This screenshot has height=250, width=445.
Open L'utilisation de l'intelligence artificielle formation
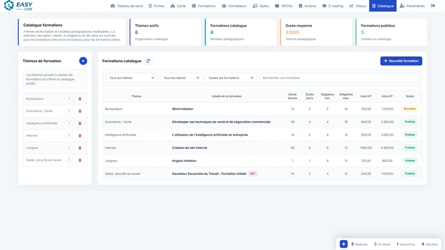[210, 135]
